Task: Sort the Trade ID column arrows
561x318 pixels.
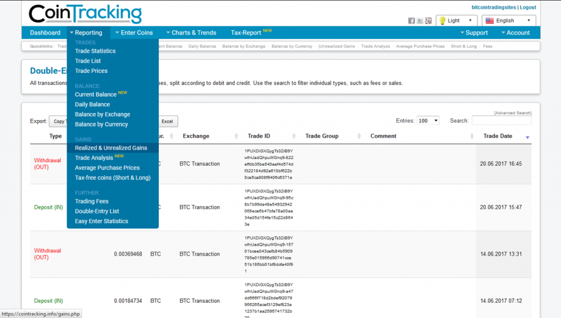Action: tap(294, 136)
